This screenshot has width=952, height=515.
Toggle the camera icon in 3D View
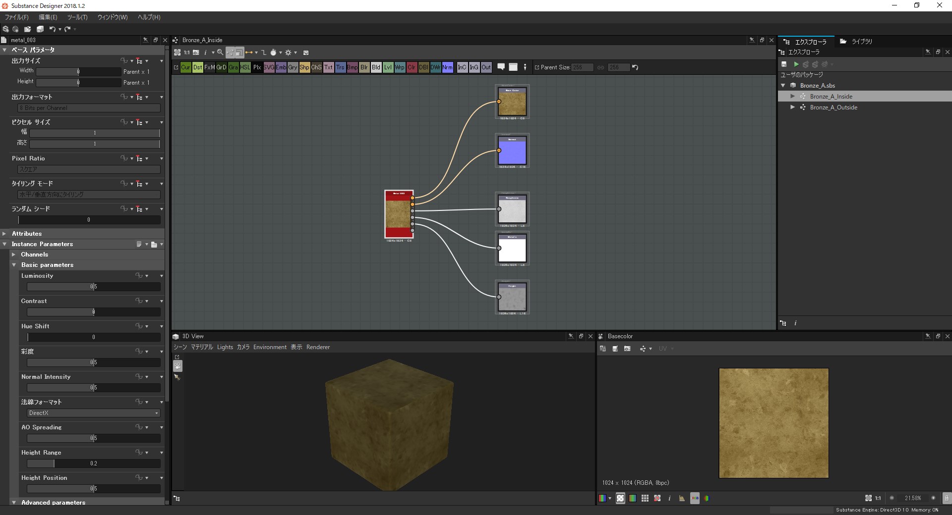(x=178, y=366)
